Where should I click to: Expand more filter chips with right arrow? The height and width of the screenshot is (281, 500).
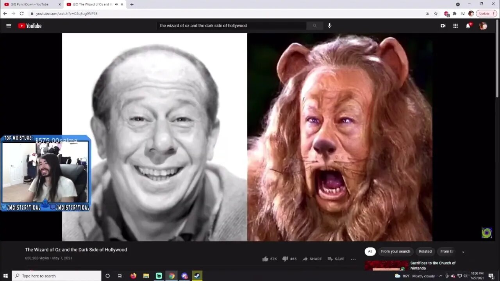click(463, 252)
